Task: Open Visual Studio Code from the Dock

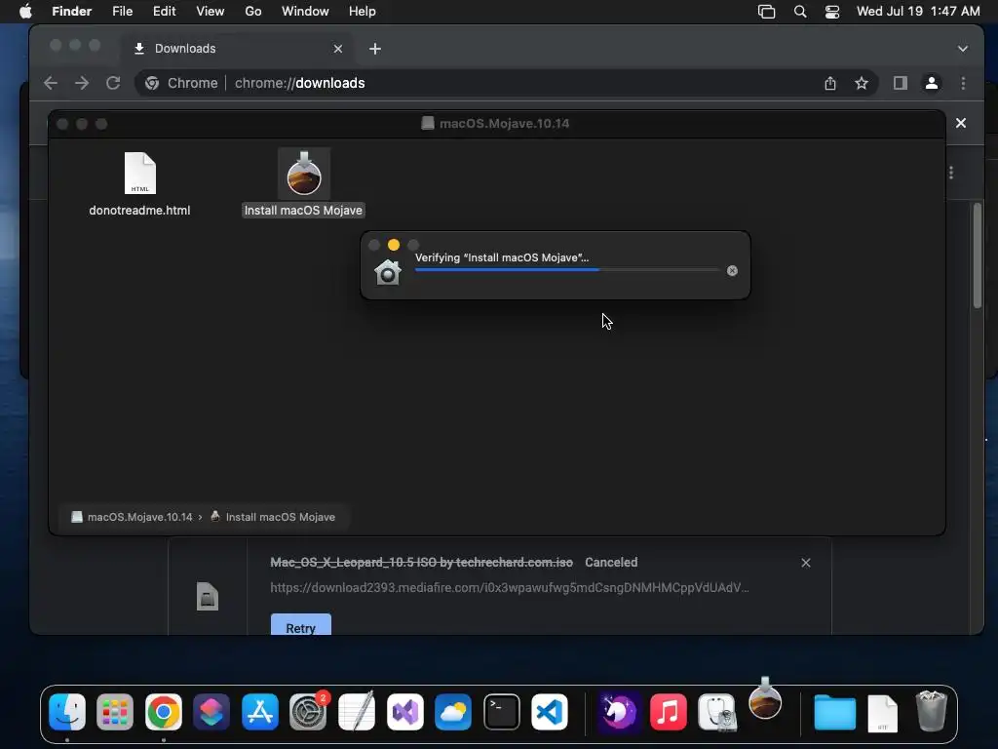Action: pos(550,711)
